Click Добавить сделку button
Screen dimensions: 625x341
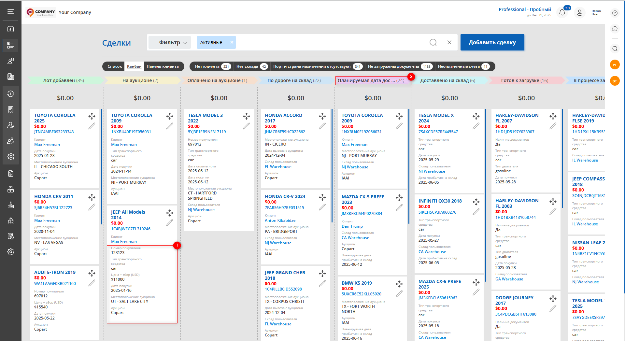point(492,42)
